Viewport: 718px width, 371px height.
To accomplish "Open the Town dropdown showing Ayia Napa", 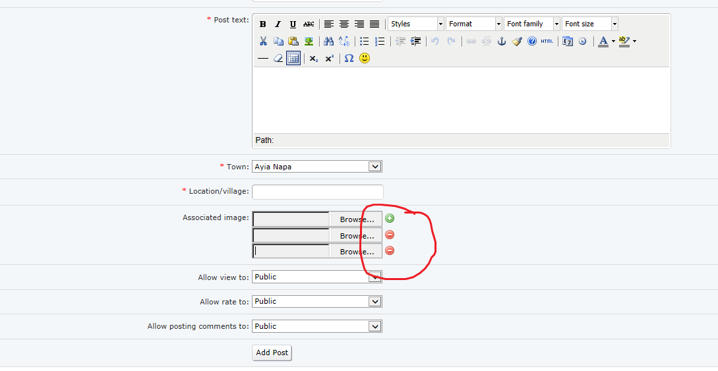I will point(316,167).
